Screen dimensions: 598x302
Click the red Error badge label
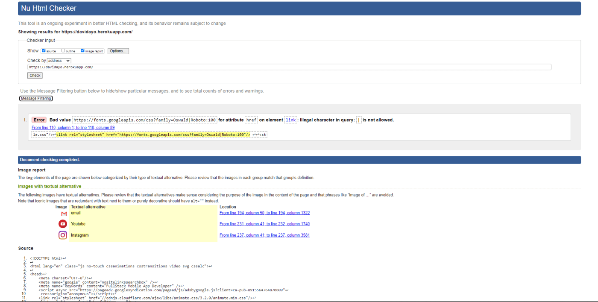point(39,120)
